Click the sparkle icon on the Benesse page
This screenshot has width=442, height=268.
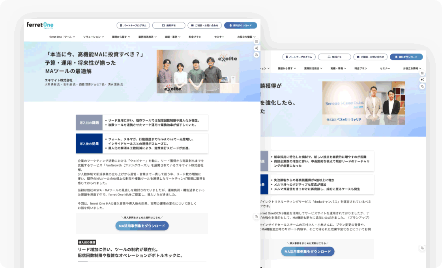(422, 80)
